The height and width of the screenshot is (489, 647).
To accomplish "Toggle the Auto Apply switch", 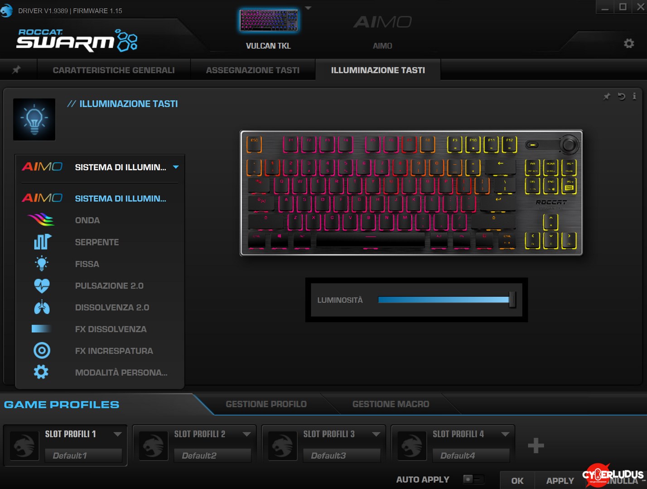I will [473, 479].
